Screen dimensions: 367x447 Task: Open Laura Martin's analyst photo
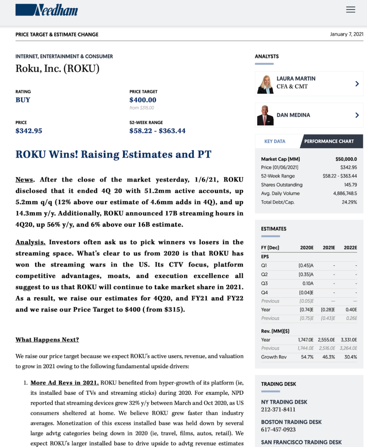click(x=265, y=84)
